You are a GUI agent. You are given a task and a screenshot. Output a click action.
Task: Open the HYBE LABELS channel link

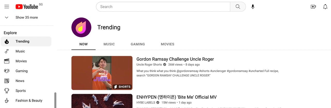pyautogui.click(x=146, y=103)
